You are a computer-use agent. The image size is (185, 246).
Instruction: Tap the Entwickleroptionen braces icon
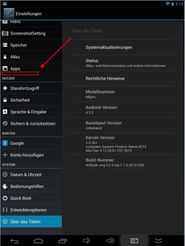pos(5,210)
